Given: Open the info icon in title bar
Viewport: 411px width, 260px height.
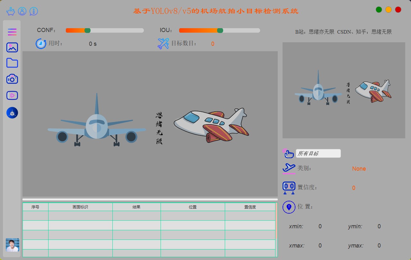Looking at the screenshot, I should [x=34, y=11].
